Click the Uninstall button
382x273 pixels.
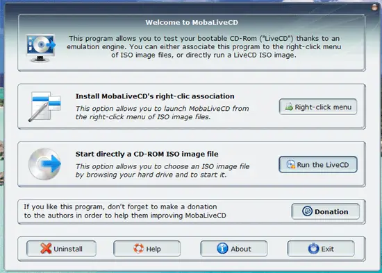(x=61, y=249)
